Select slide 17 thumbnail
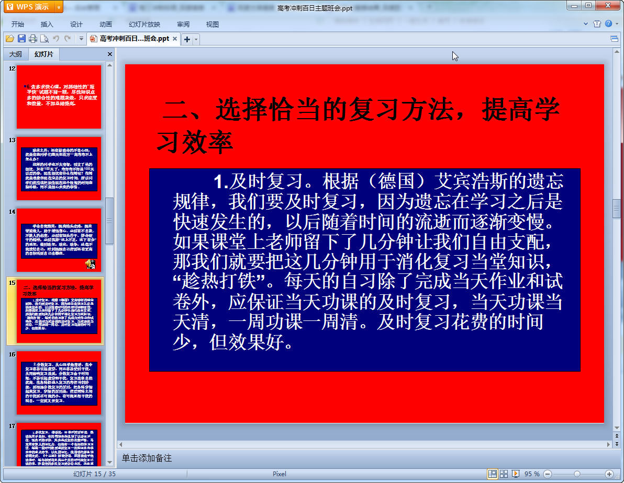Image resolution: width=624 pixels, height=483 pixels. pyautogui.click(x=59, y=444)
